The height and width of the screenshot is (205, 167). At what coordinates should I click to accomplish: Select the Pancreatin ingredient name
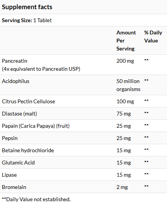pyautogui.click(x=15, y=61)
